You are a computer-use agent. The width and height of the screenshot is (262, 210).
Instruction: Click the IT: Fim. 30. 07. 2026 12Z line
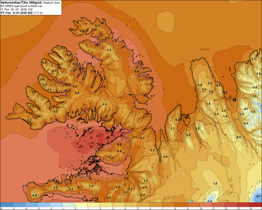tap(17, 9)
